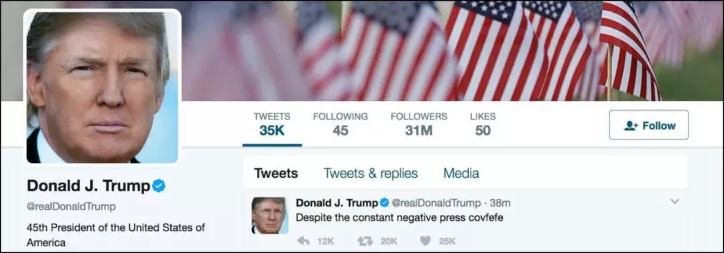Select the Tweets timeline tab

tap(276, 173)
